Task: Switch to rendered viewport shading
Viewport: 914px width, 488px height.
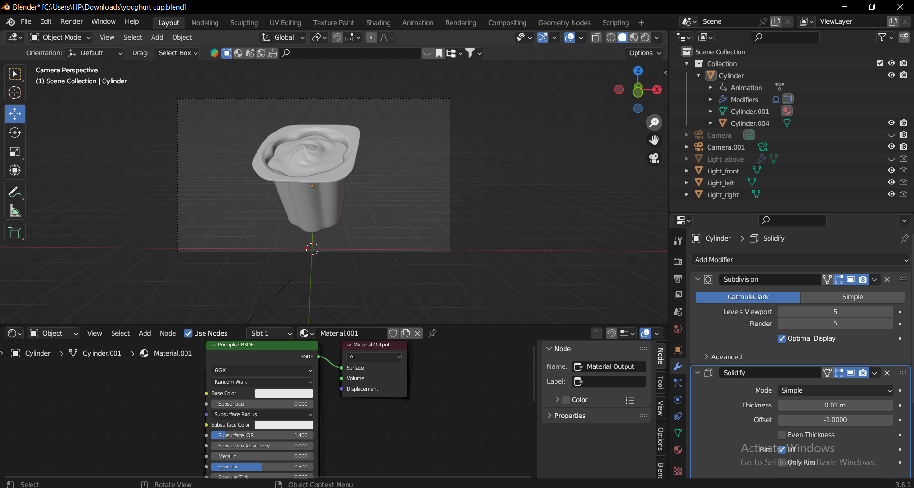Action: tap(646, 37)
